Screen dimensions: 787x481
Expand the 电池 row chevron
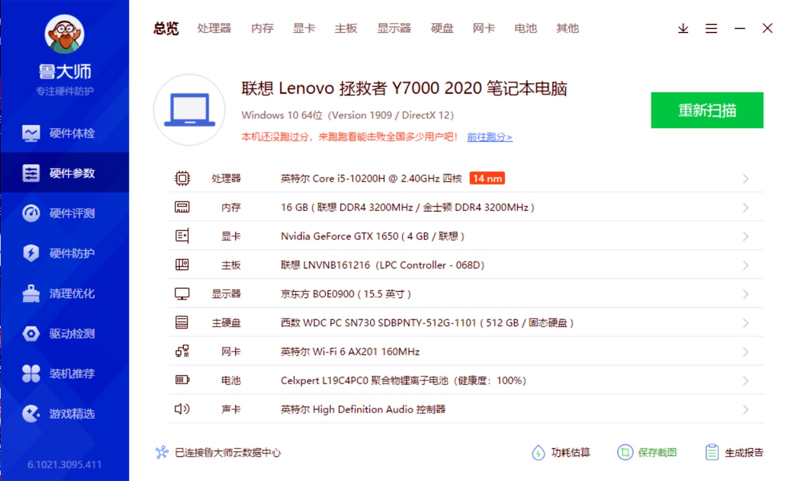(x=746, y=381)
